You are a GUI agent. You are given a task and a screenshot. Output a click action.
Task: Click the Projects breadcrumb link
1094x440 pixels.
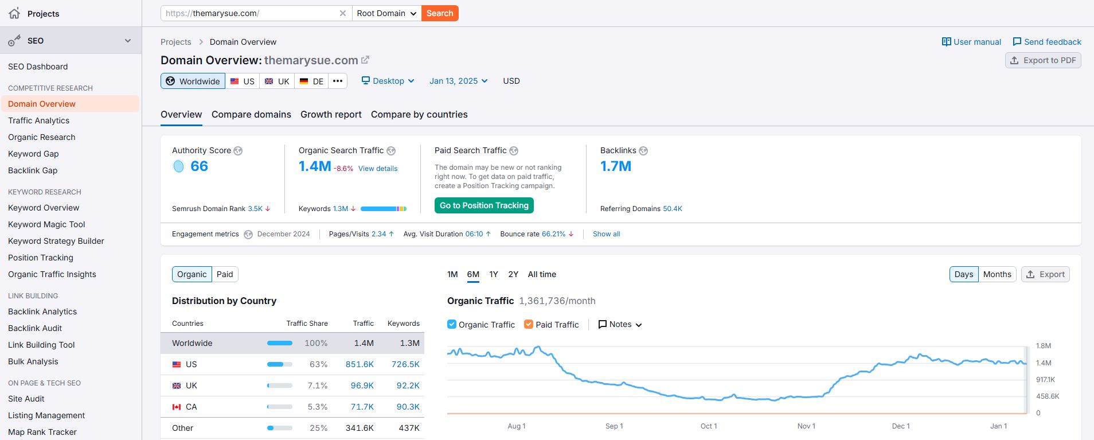tap(175, 42)
